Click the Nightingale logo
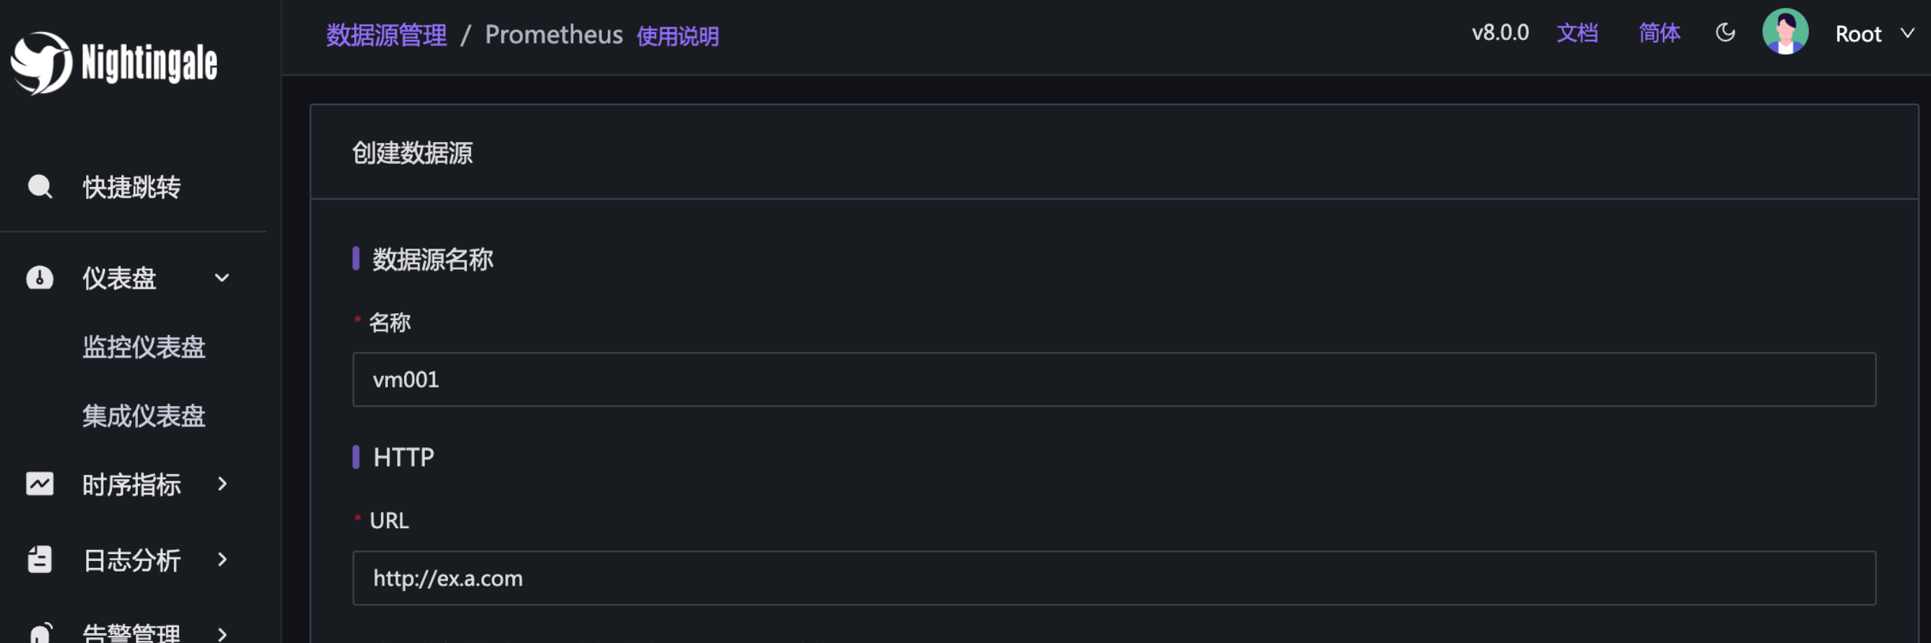This screenshot has height=643, width=1931. tap(114, 63)
